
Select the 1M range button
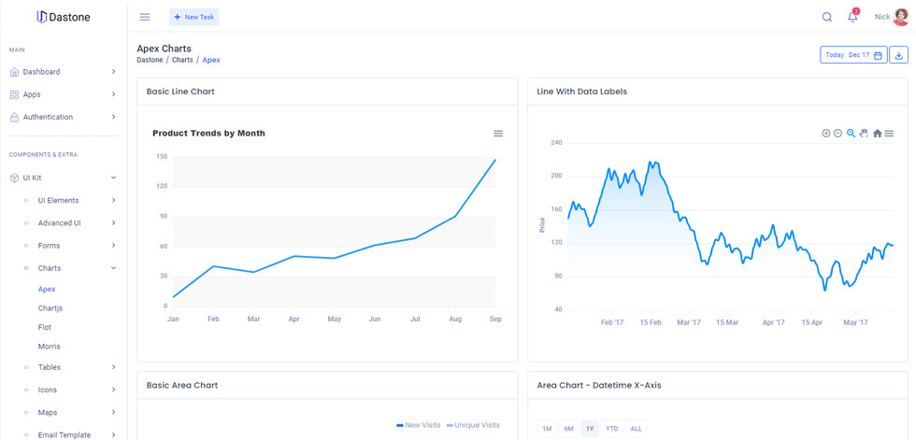tap(548, 429)
